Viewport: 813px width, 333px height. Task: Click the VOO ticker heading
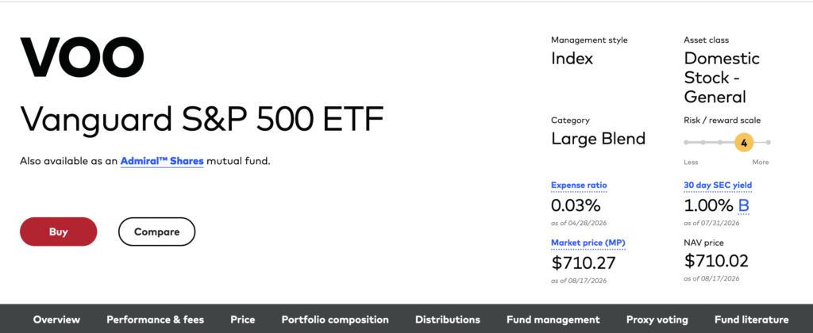[82, 57]
